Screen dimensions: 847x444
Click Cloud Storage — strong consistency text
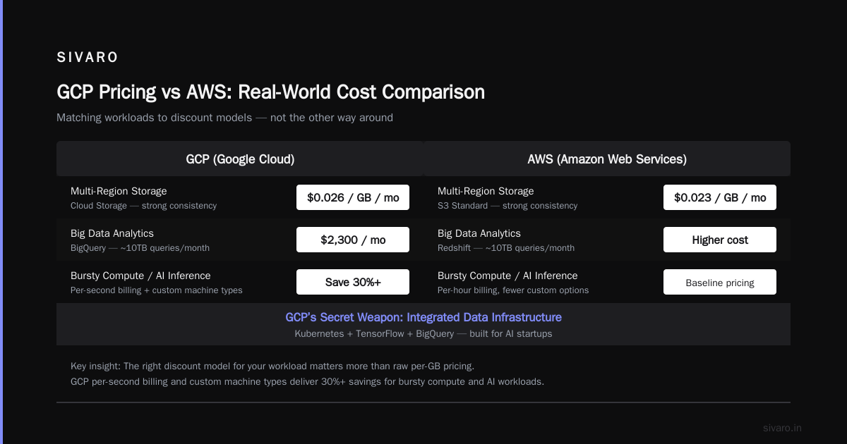click(143, 206)
